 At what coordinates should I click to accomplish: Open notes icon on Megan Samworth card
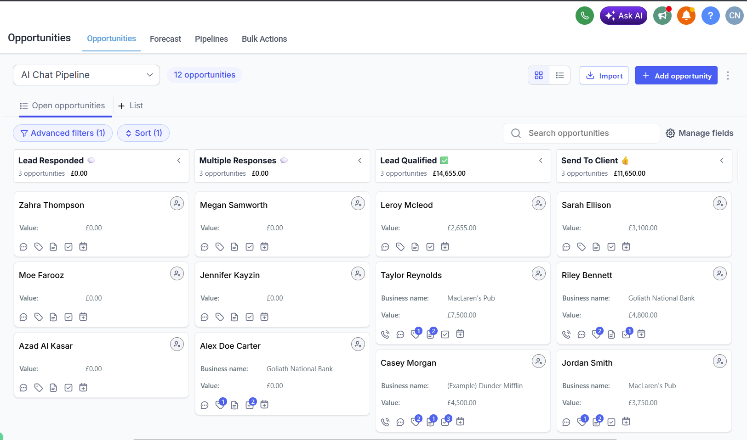pos(234,247)
